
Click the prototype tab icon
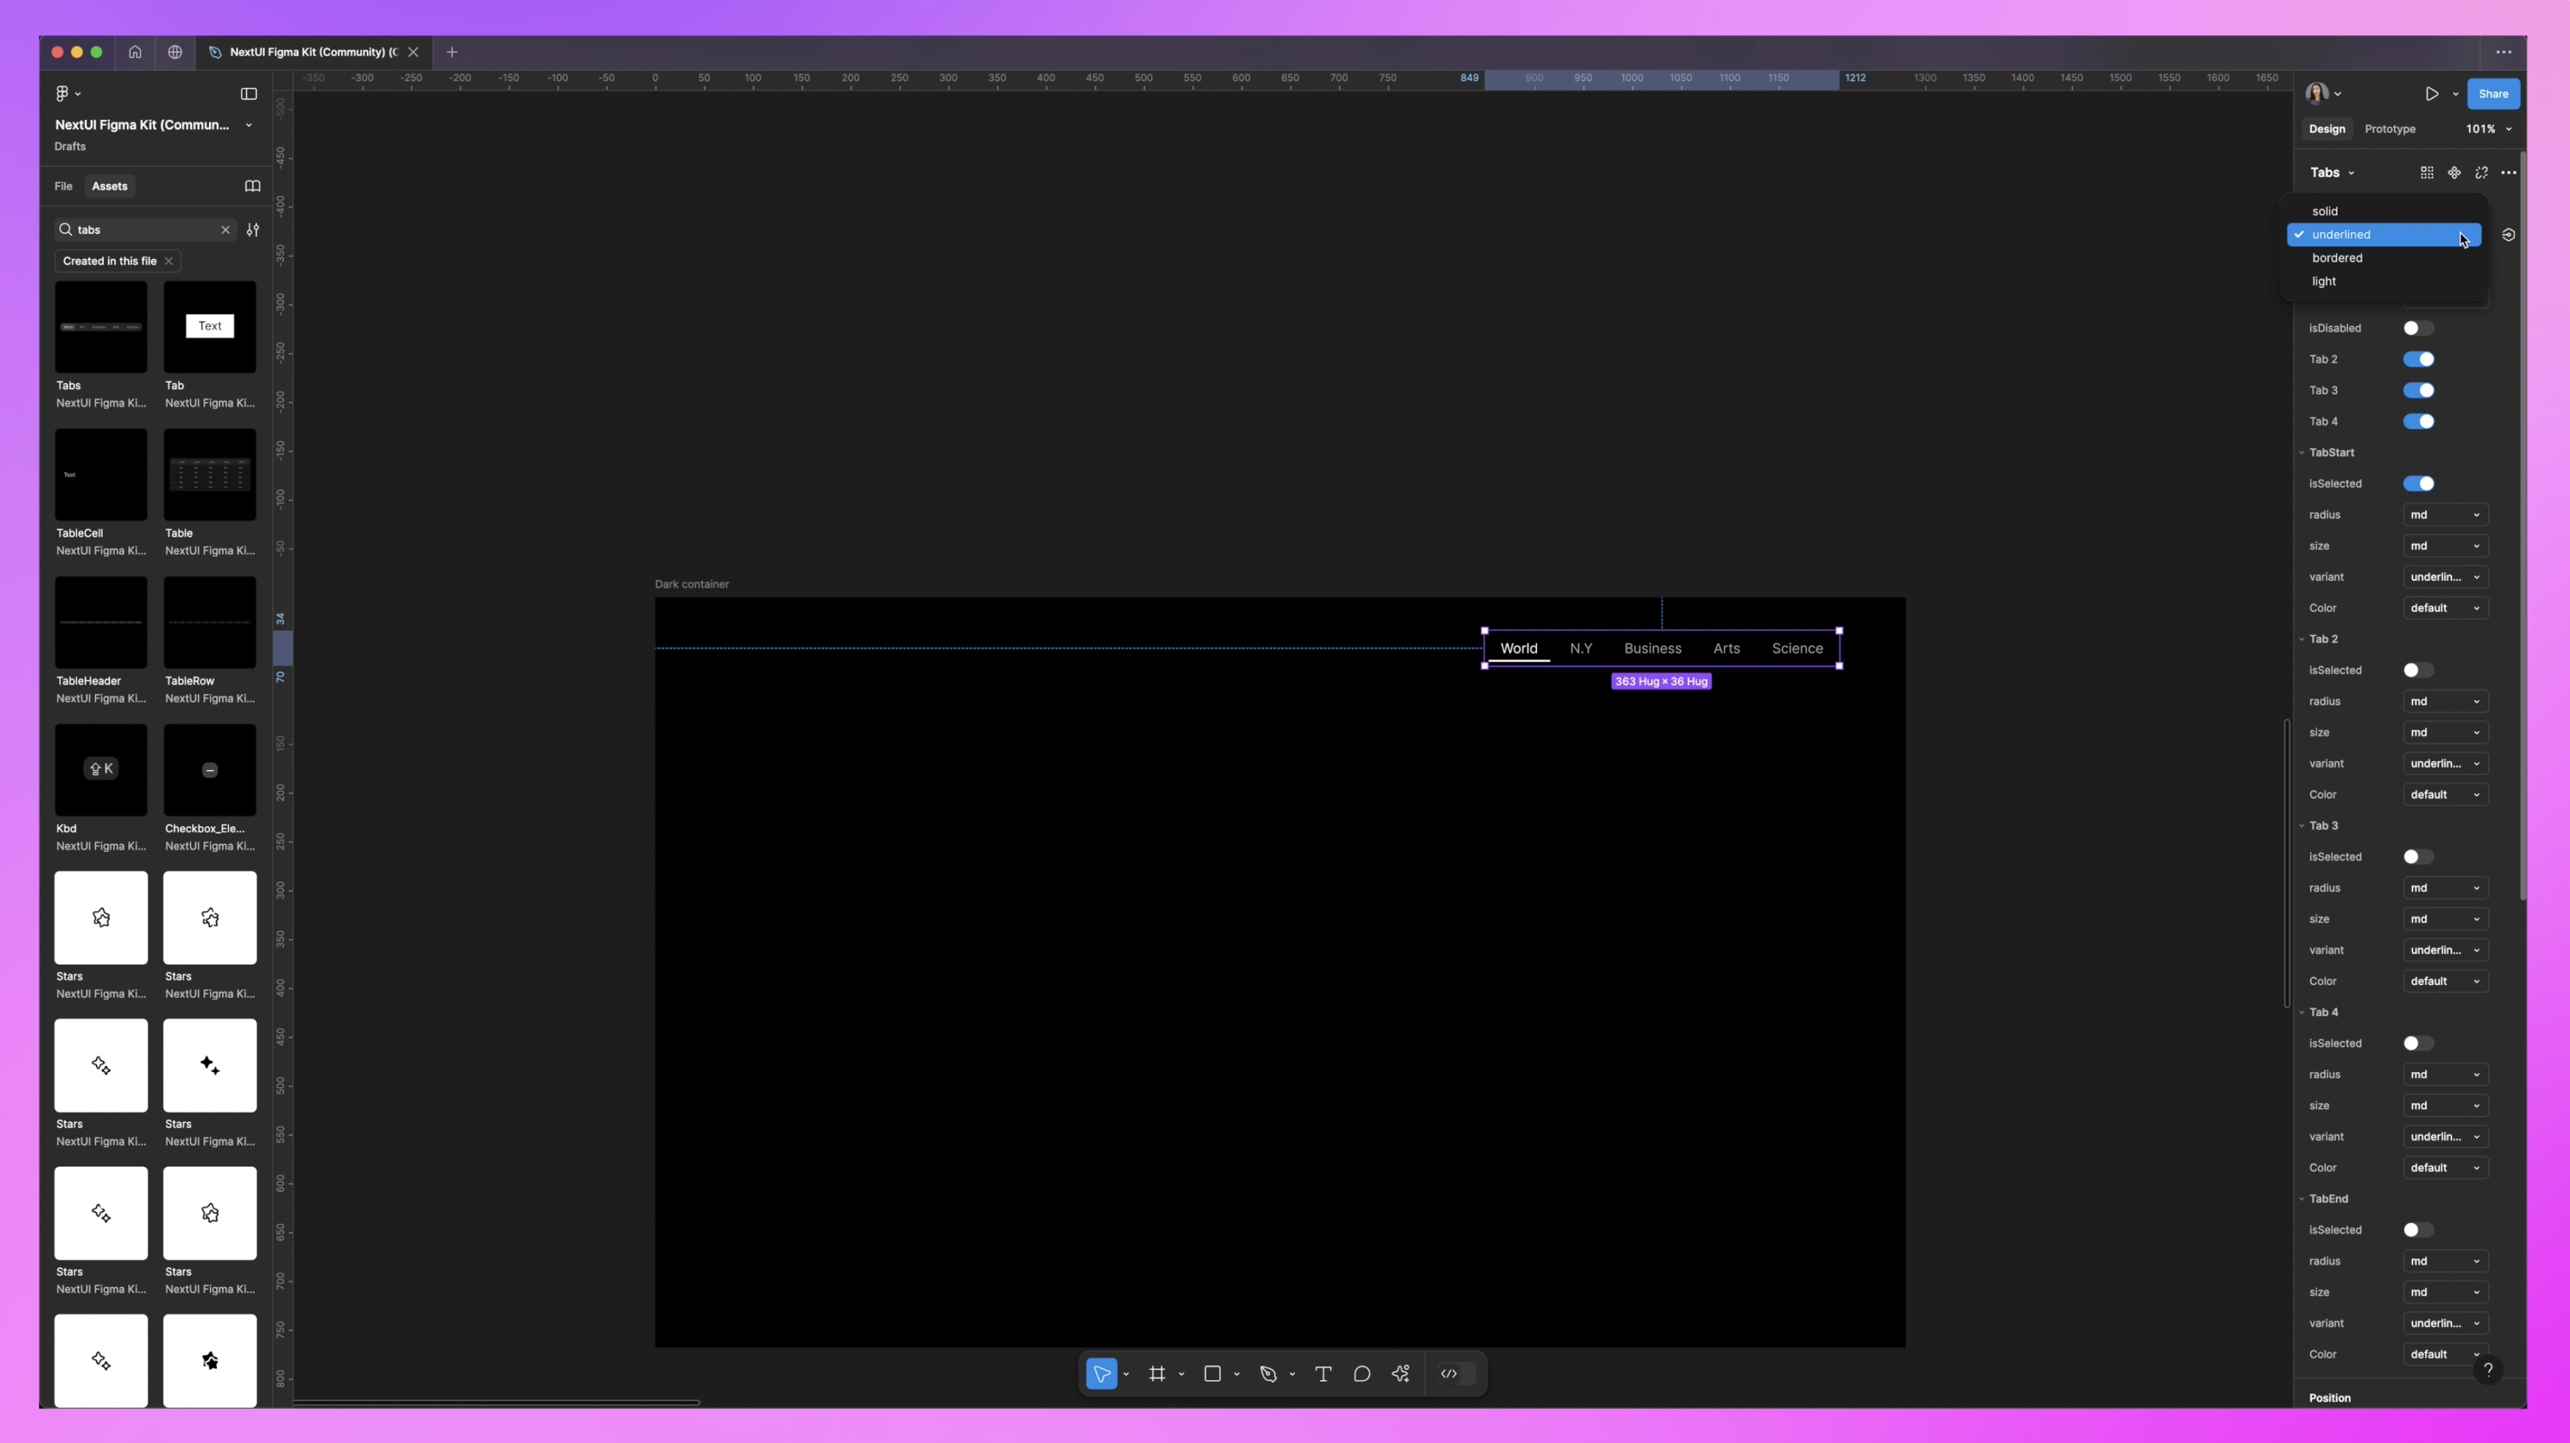point(2386,127)
